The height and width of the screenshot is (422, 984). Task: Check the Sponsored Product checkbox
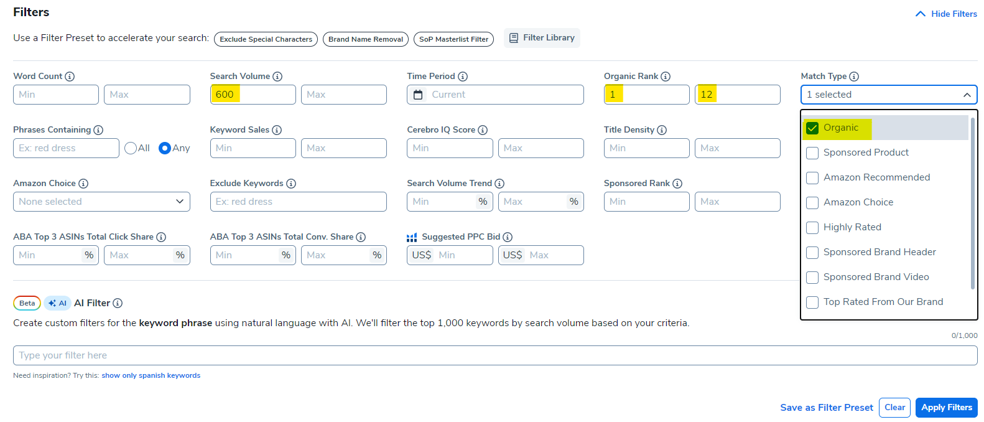812,153
